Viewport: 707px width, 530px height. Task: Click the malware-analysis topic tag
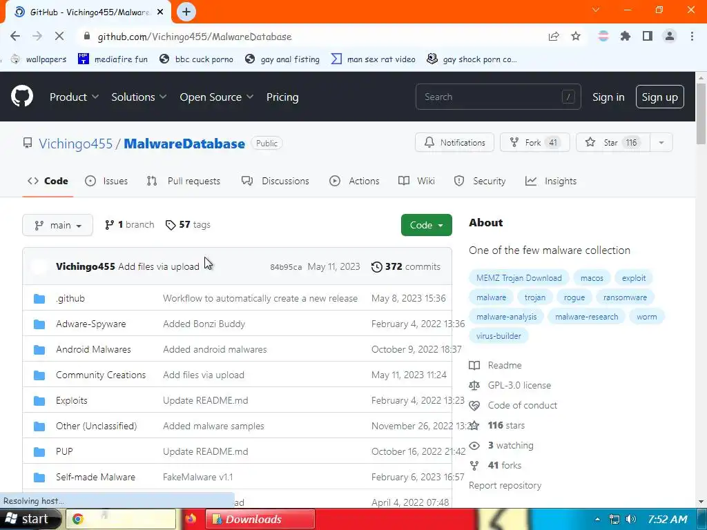point(506,317)
